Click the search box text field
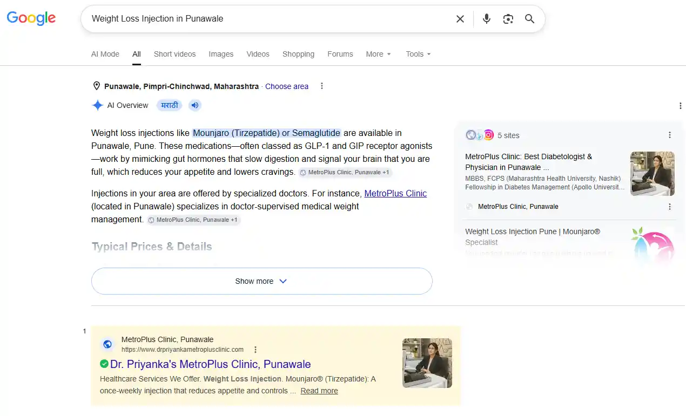Image resolution: width=686 pixels, height=416 pixels. 270,19
